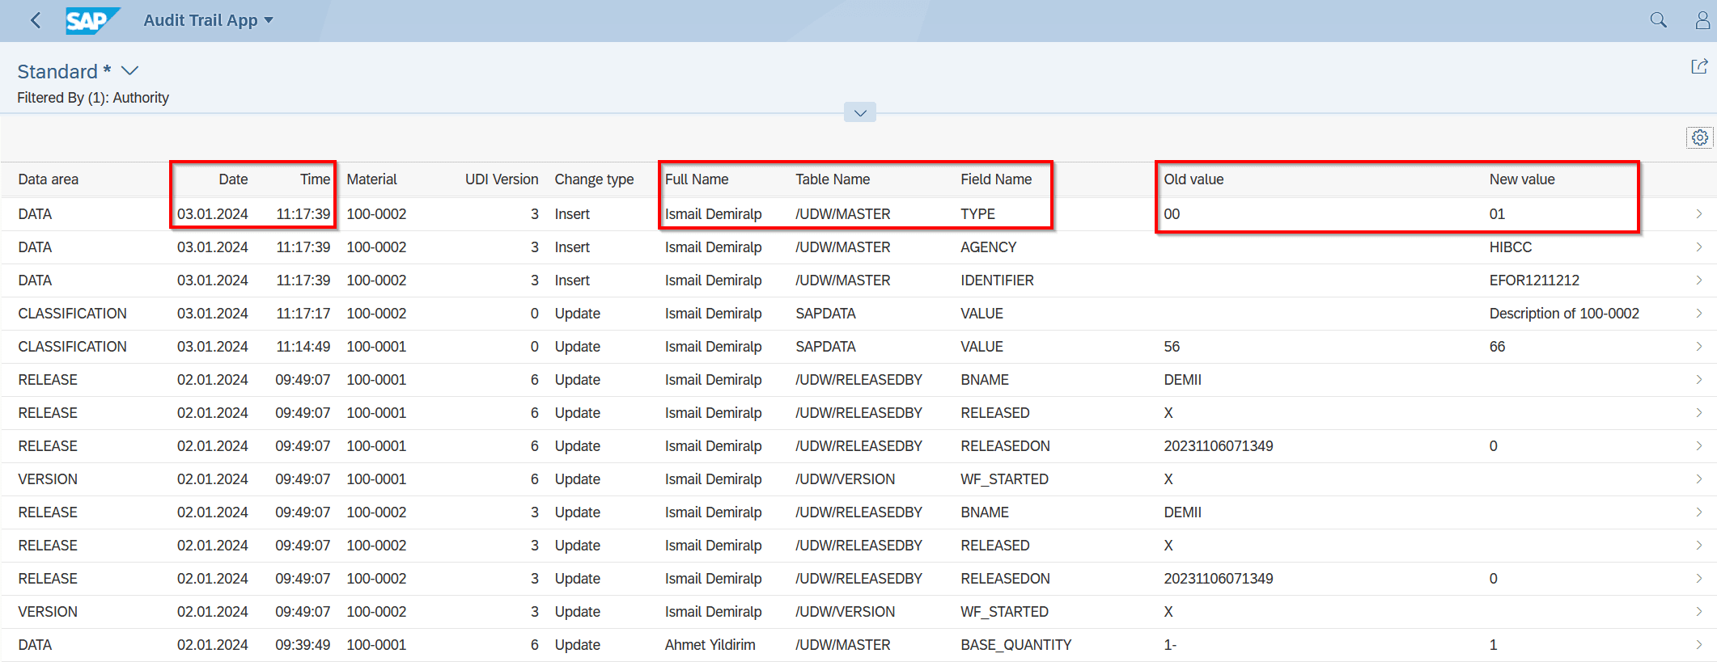
Task: Click the Change type column header
Action: [x=594, y=179]
